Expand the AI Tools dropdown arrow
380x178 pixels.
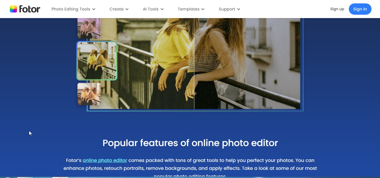(162, 9)
